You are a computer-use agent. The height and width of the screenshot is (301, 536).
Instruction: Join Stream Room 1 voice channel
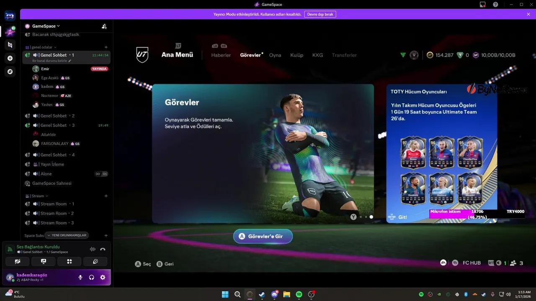(x=67, y=204)
